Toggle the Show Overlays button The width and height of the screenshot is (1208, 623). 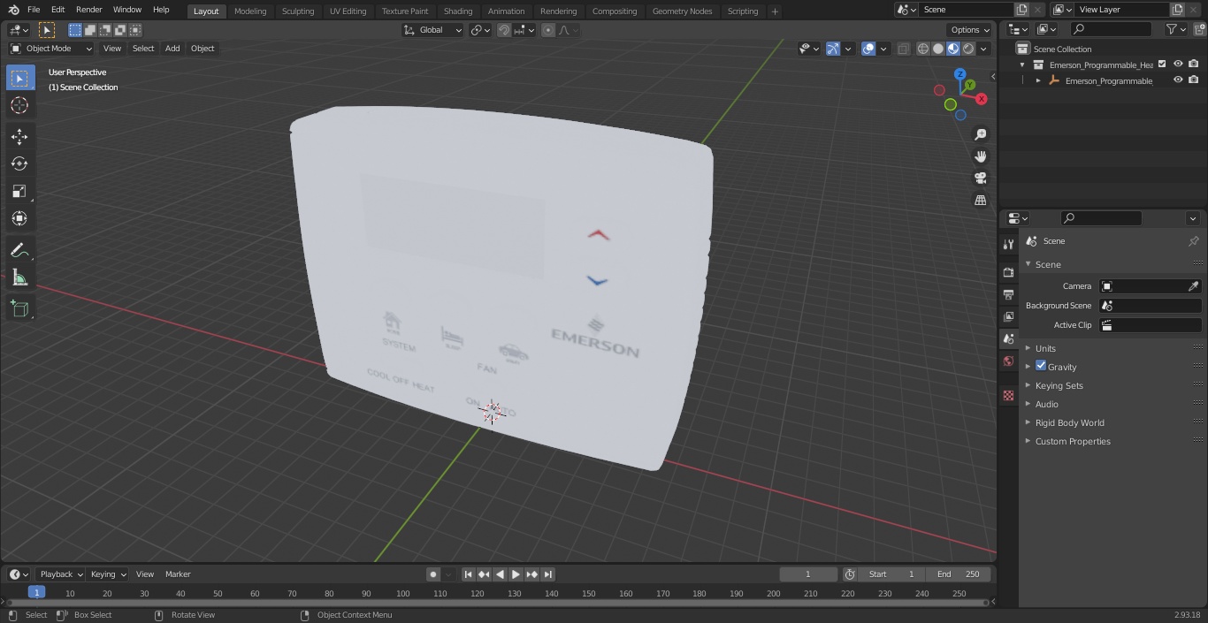[868, 49]
